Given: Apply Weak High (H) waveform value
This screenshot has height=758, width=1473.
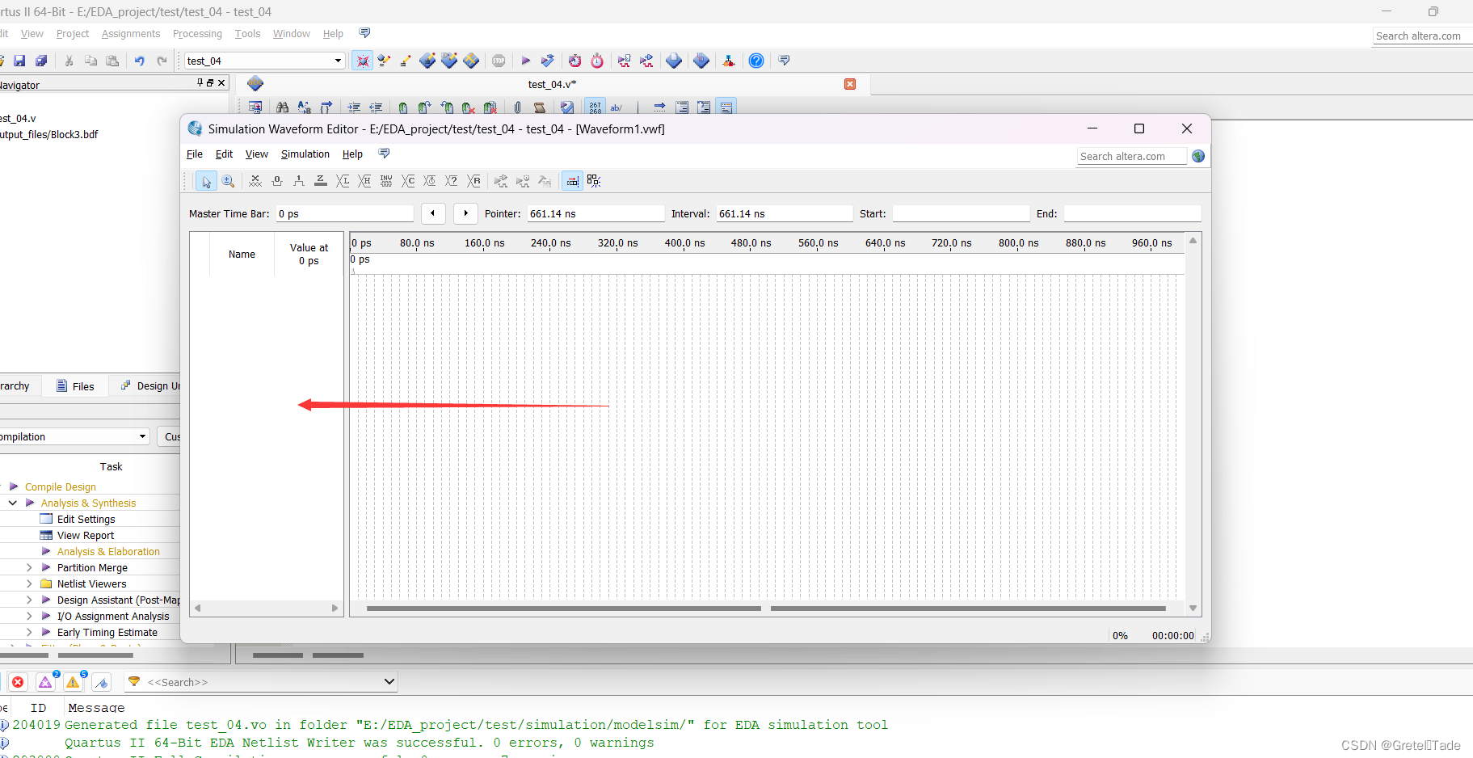Looking at the screenshot, I should coord(364,181).
